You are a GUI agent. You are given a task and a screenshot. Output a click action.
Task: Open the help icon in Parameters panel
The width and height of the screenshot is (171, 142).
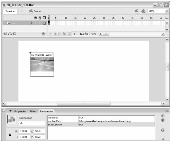pyautogui.click(x=163, y=116)
